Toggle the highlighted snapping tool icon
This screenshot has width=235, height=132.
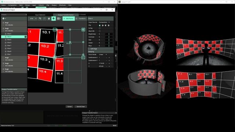(x=54, y=19)
